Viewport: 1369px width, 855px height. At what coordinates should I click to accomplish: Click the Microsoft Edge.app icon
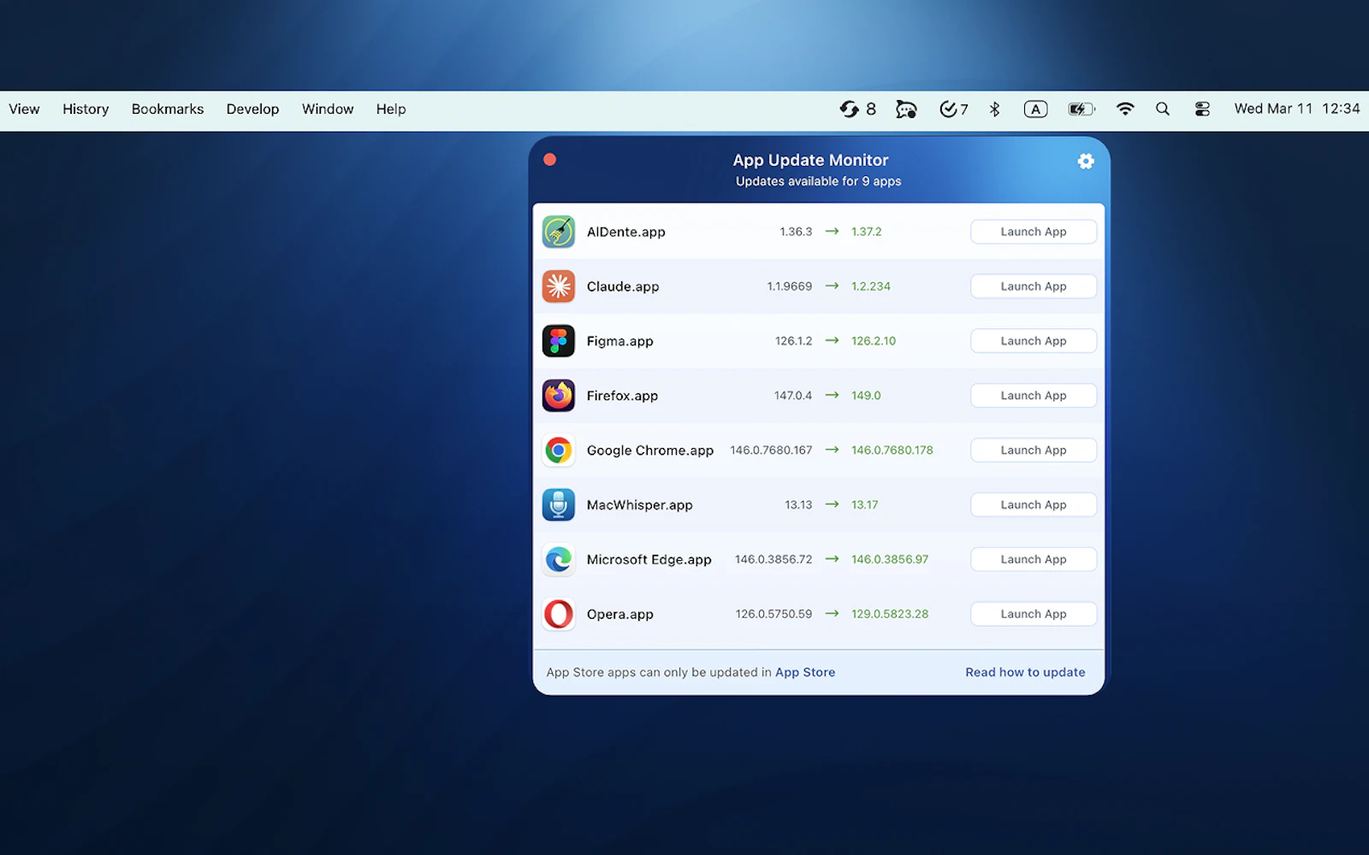pyautogui.click(x=558, y=559)
